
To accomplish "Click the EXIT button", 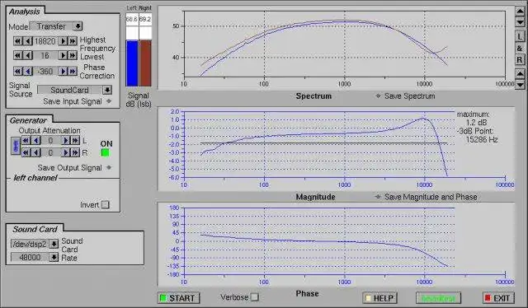I will (498, 298).
